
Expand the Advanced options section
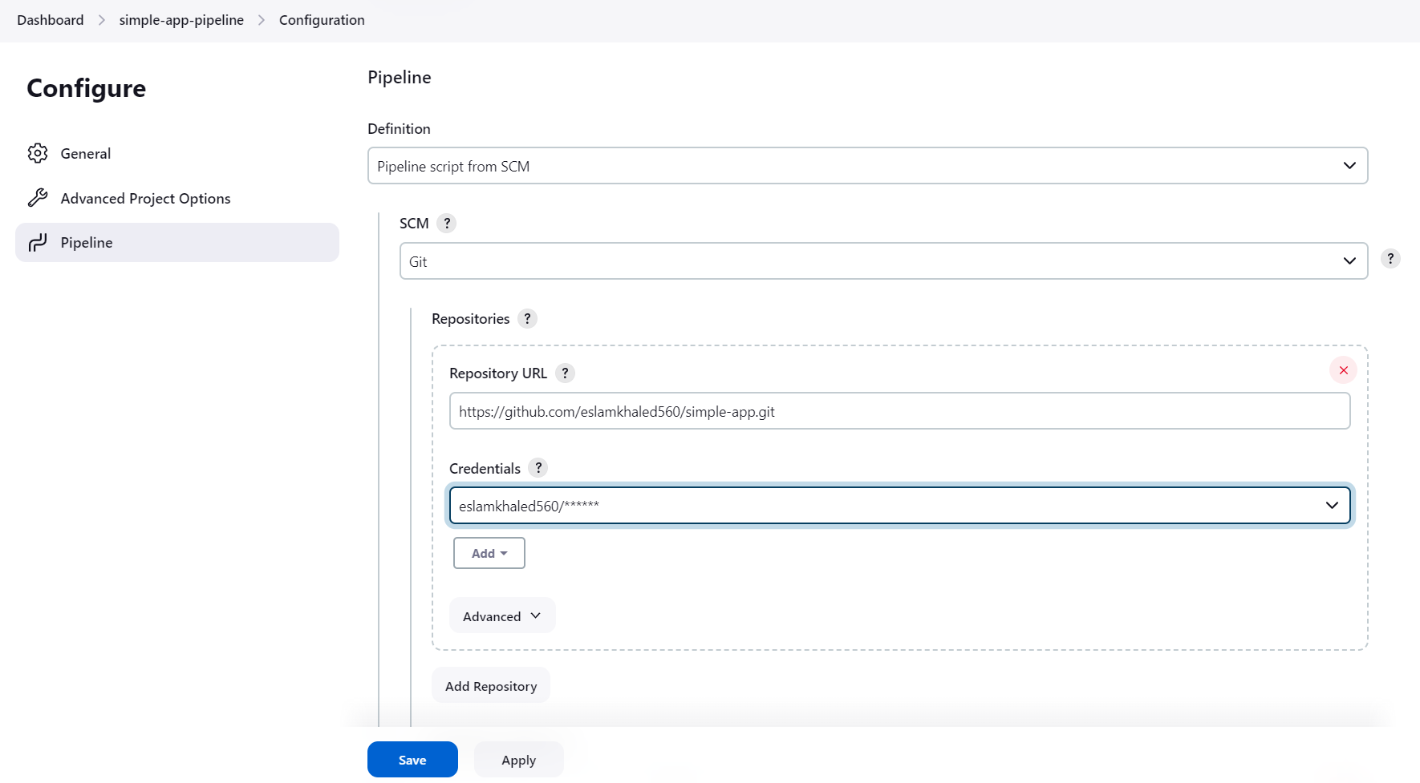[501, 616]
